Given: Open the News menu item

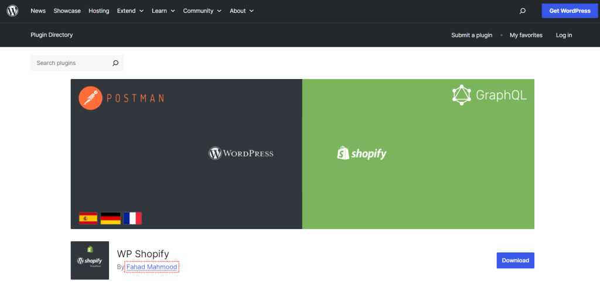Looking at the screenshot, I should click(x=38, y=11).
